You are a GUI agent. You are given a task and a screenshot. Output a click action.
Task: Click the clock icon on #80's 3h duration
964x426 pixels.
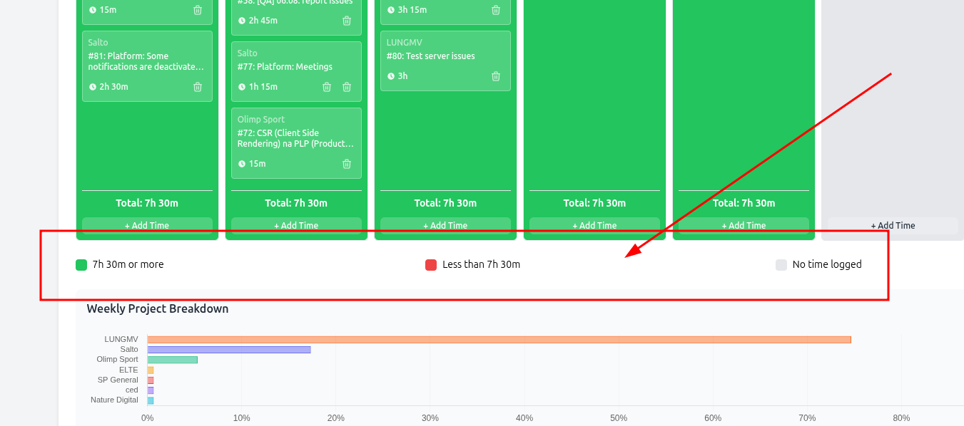click(x=391, y=76)
